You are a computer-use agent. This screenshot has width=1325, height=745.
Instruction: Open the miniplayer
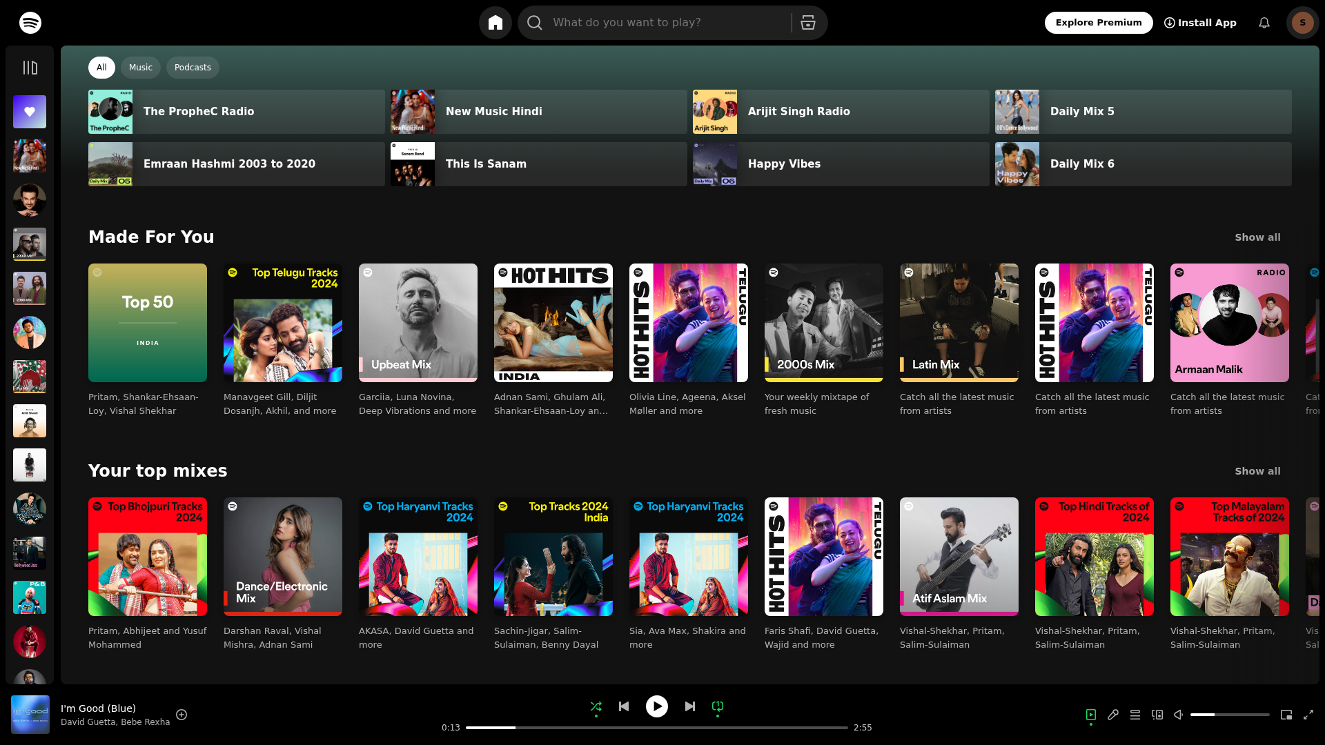[1286, 715]
